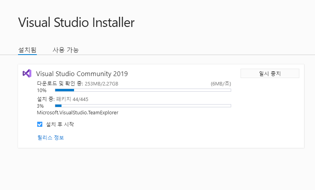Click the Visual Studio purple logo icon
This screenshot has height=190, width=315.
coord(27,73)
